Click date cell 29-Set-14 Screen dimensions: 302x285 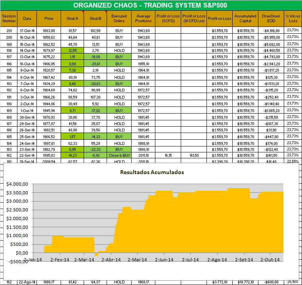pyautogui.click(x=27, y=123)
